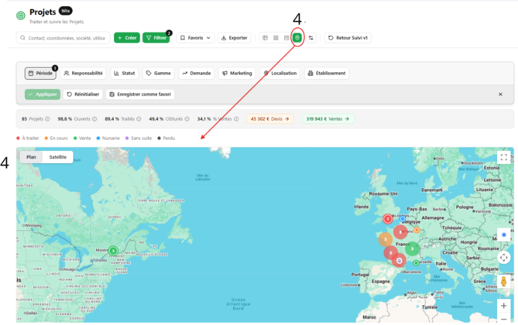
Task: Switch to the third layout view icon
Action: 286,38
